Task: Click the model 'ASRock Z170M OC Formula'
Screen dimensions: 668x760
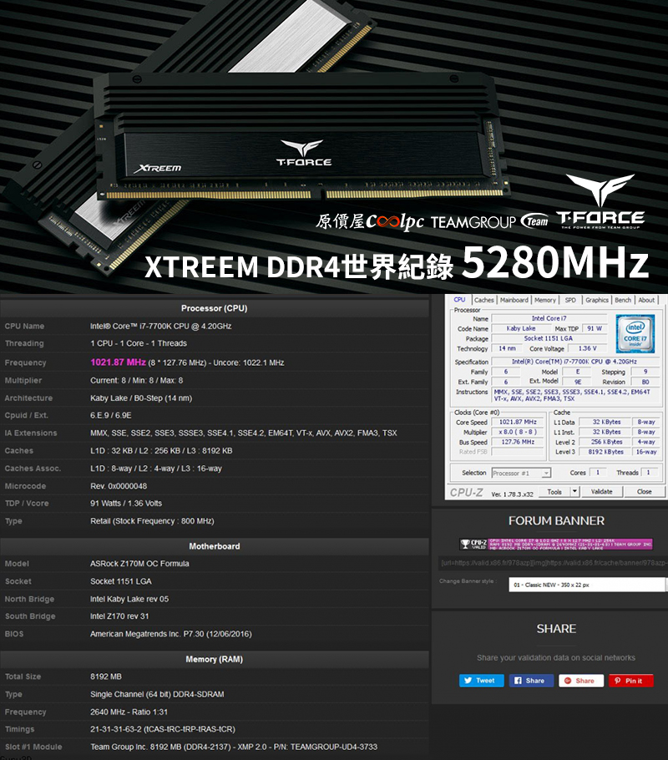Action: coord(139,564)
